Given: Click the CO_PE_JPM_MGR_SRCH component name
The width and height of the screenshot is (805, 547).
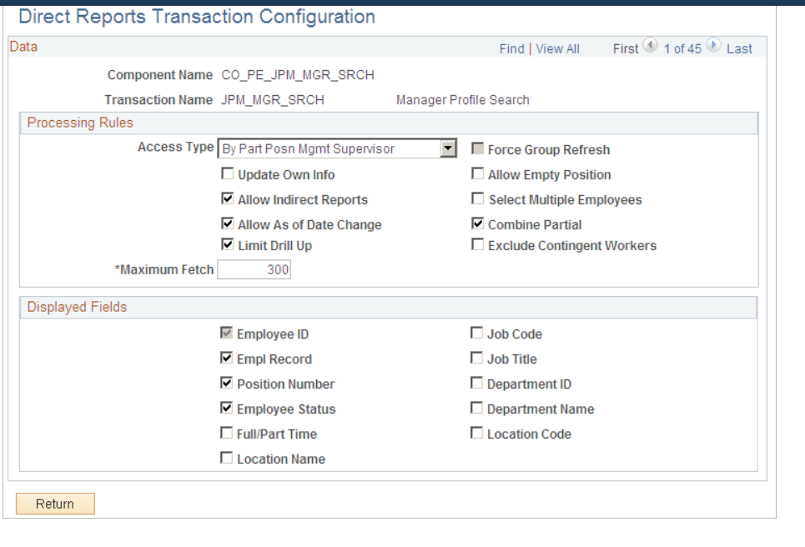Looking at the screenshot, I should (298, 75).
